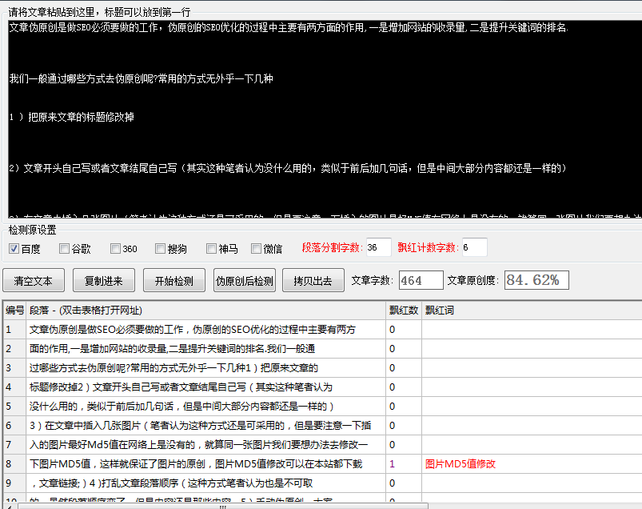Toggle the 微信 detection source checkbox
The width and height of the screenshot is (642, 509).
click(x=257, y=249)
